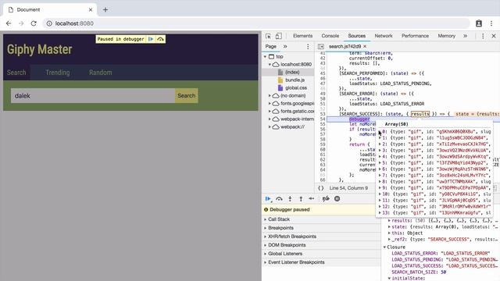This screenshot has width=500, height=281.
Task: Click the search input containing dalek
Action: pos(93,95)
